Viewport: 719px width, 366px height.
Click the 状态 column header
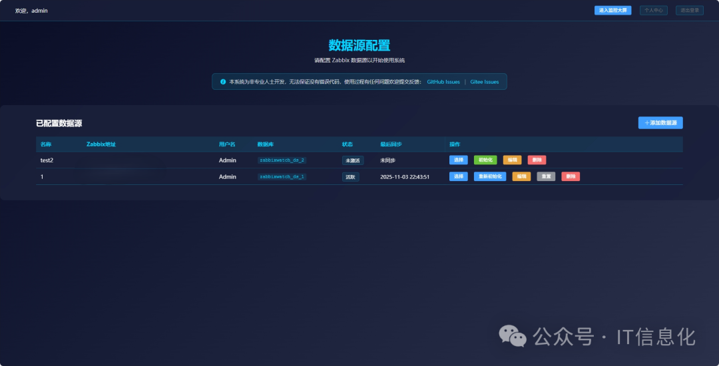(x=348, y=144)
